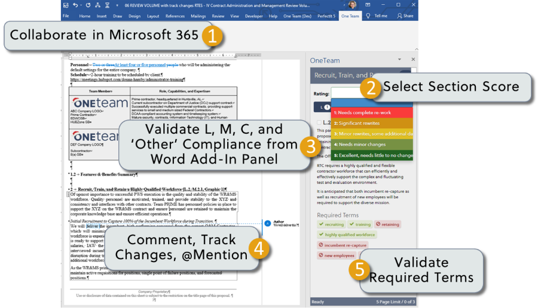Click the Redo/Repeat icon
Image resolution: width=538 pixels, height=308 pixels.
(88, 5)
